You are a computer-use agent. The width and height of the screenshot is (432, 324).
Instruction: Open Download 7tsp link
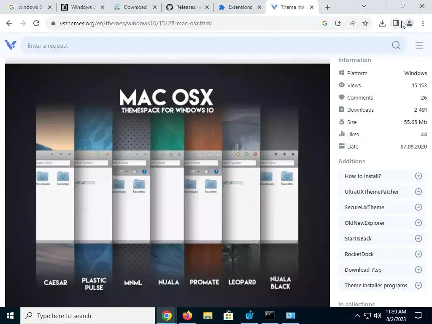383,270
